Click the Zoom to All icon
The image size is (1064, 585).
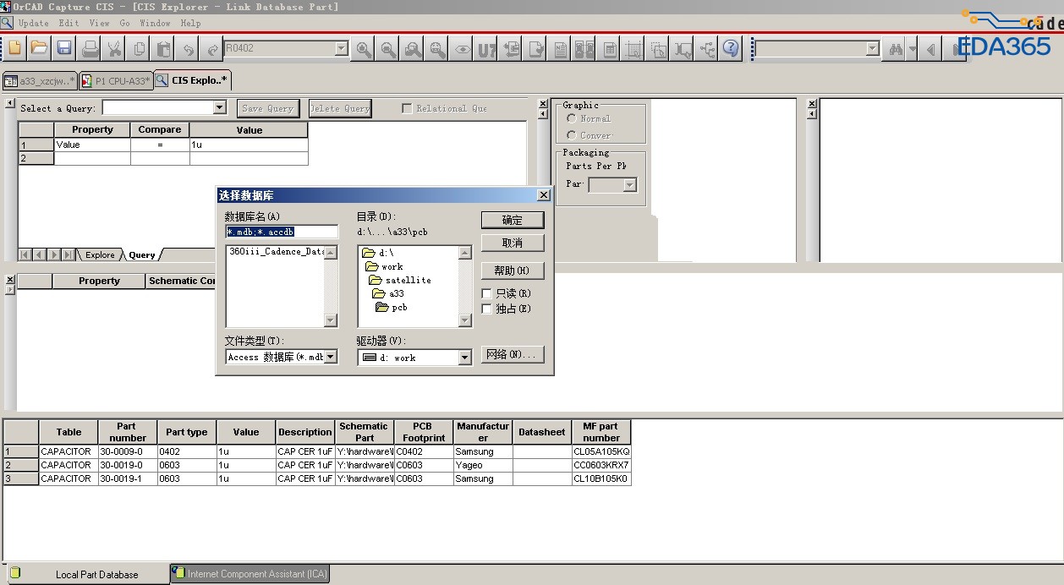[437, 49]
